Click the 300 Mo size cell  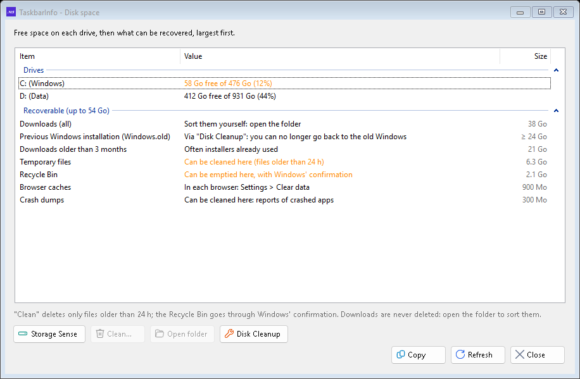click(534, 200)
